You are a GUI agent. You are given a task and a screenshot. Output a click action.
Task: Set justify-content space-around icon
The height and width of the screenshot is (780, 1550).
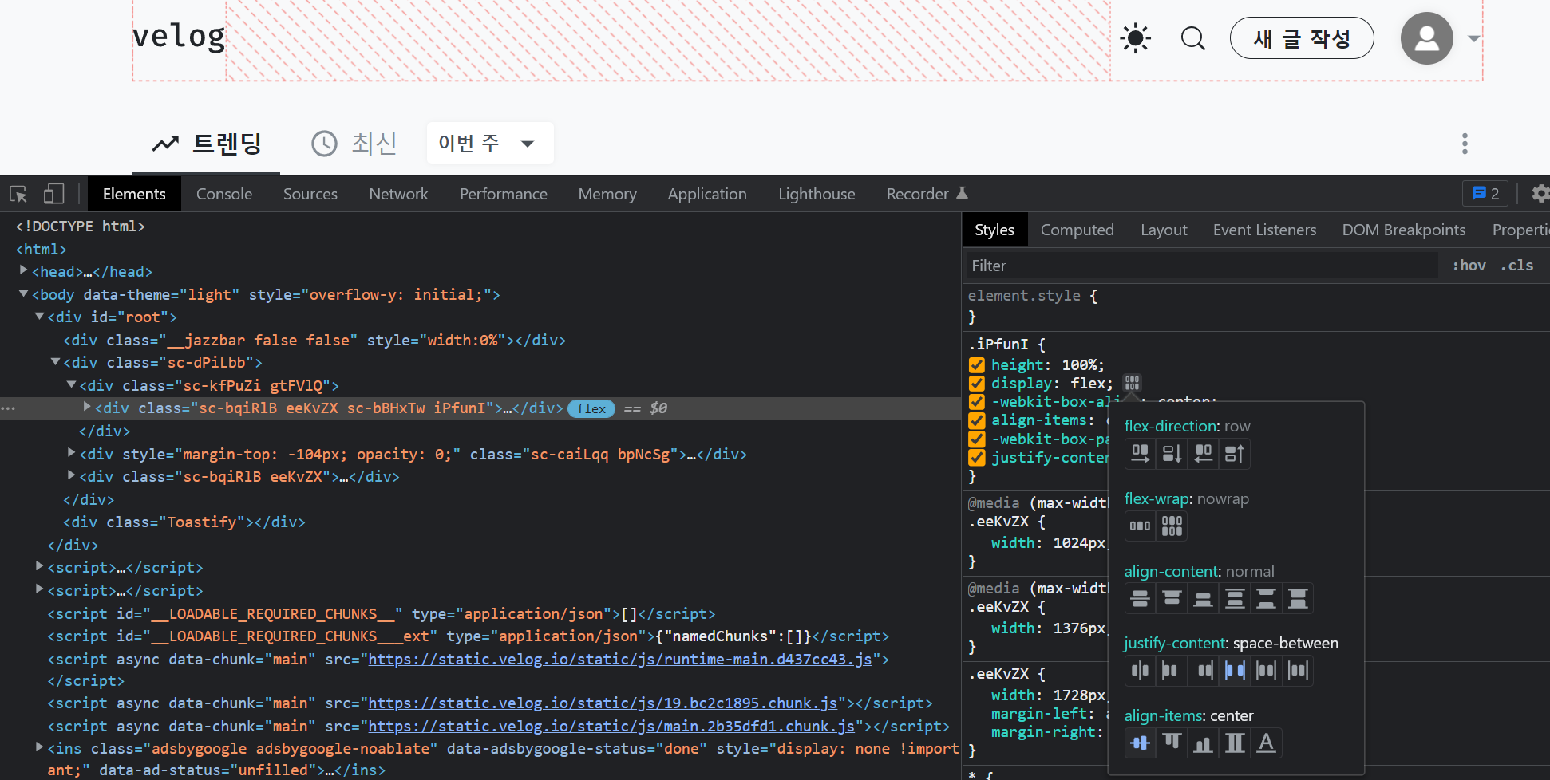1267,671
